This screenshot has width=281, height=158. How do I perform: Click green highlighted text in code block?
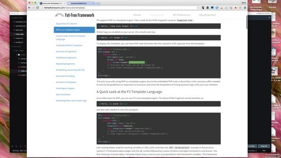[137, 62]
